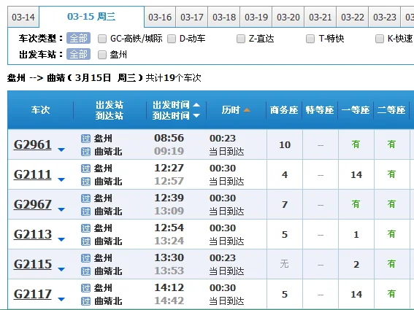Switch to the 03-14 date tab
The width and height of the screenshot is (414, 310).
coord(23,18)
